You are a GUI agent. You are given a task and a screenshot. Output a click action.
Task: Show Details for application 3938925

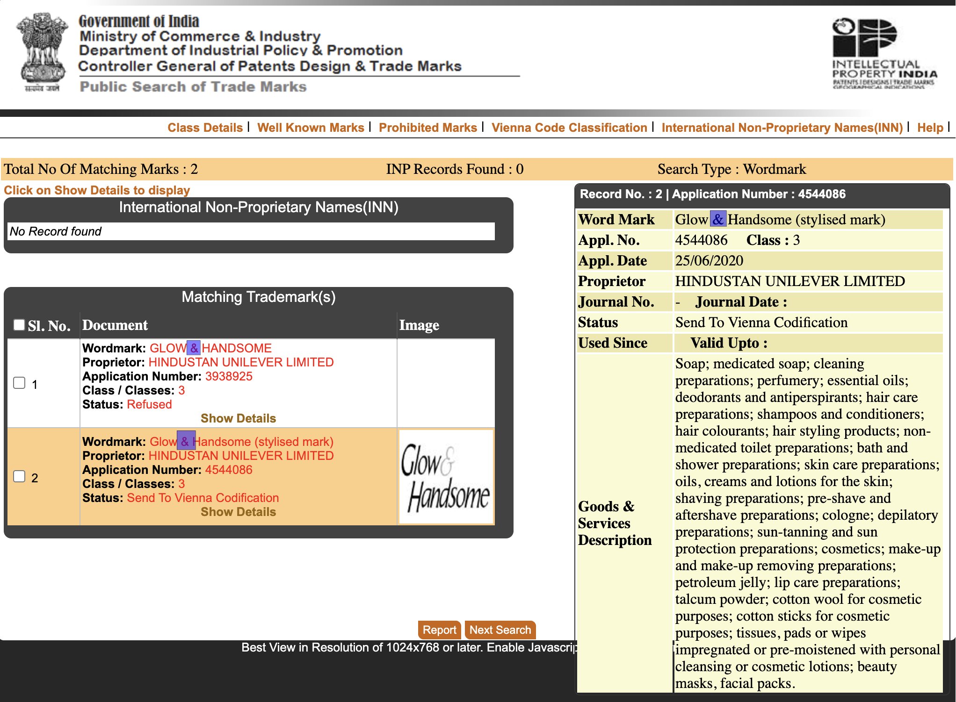coord(238,418)
